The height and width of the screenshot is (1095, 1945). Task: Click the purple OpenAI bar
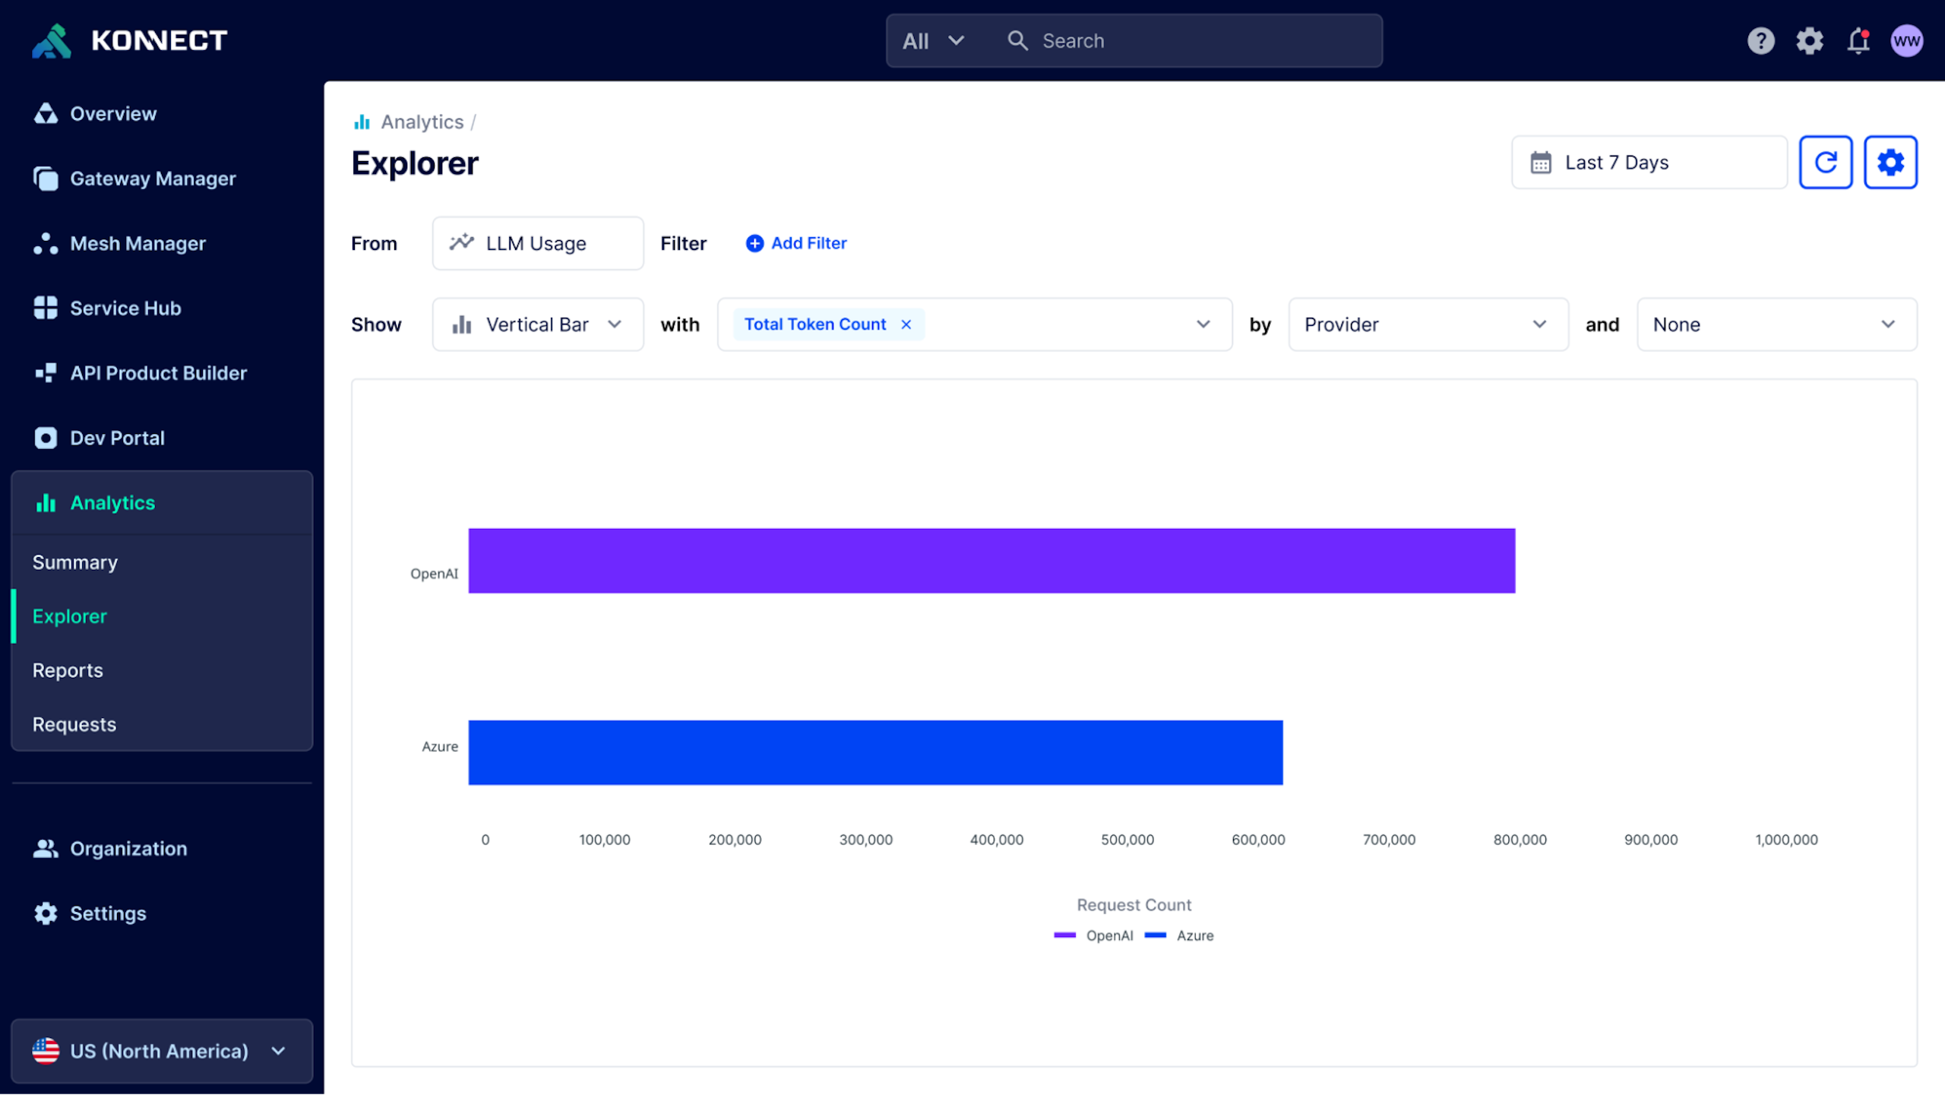(x=991, y=561)
